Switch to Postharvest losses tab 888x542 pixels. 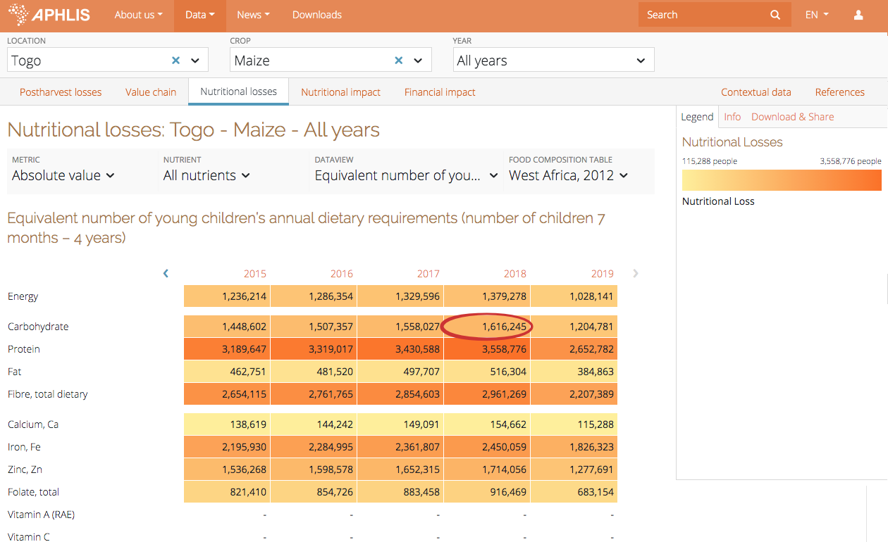[x=61, y=92]
